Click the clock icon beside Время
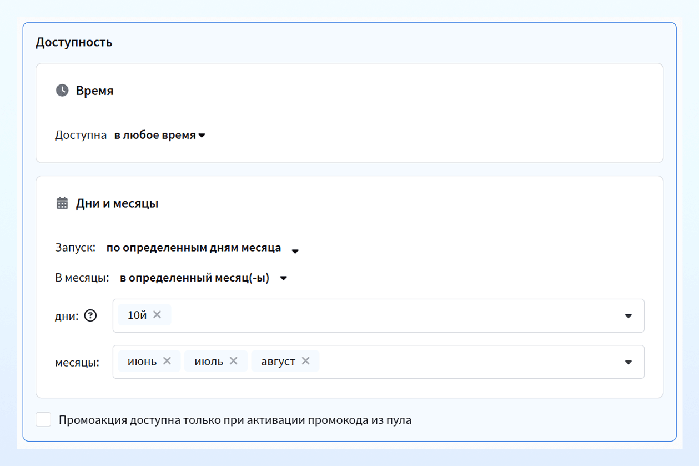This screenshot has height=466, width=699. 62,91
